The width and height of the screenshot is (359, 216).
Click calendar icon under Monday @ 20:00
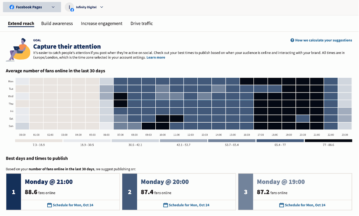click(x=166, y=205)
